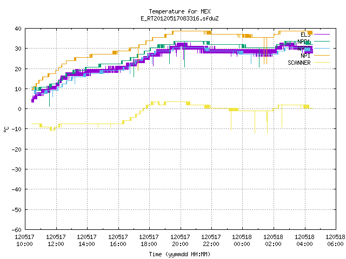Click the °C y-axis unit label
This screenshot has height=259, width=346.
[x=6, y=129]
